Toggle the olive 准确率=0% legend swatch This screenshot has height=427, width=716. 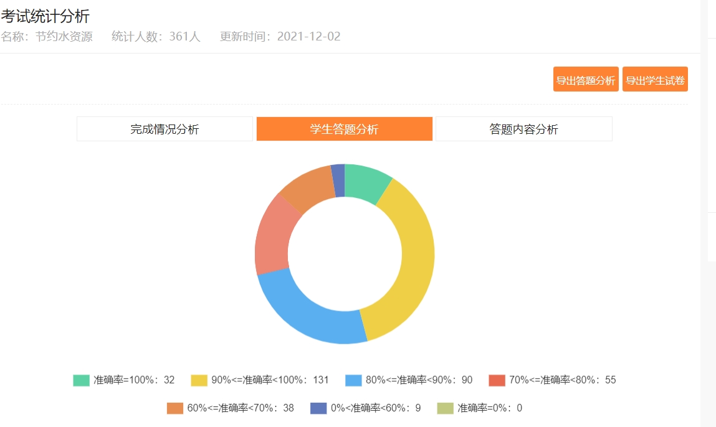[445, 408]
